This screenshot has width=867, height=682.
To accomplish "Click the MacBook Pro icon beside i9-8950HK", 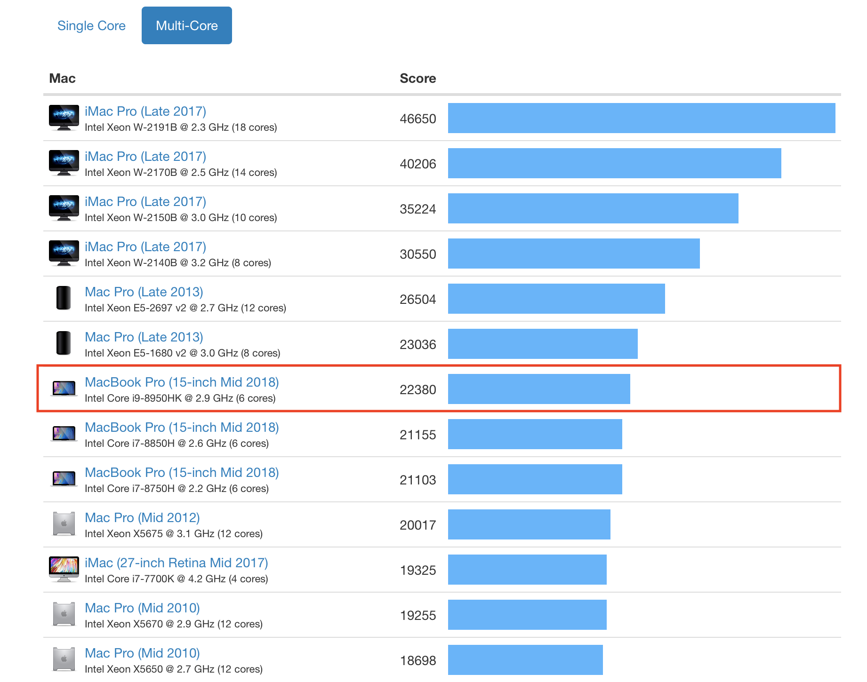I will (64, 389).
